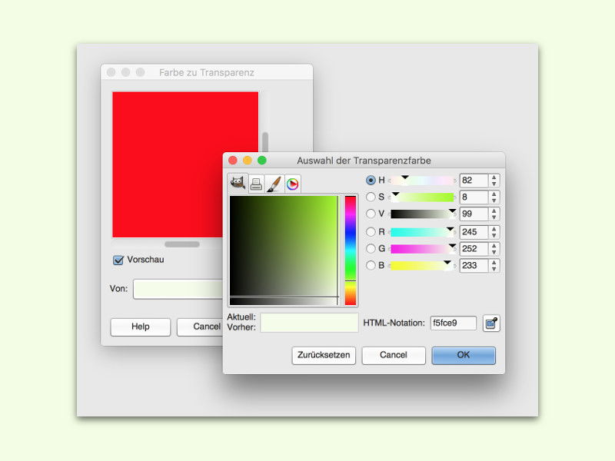Click the red preview image area
615x461 pixels.
pyautogui.click(x=185, y=164)
